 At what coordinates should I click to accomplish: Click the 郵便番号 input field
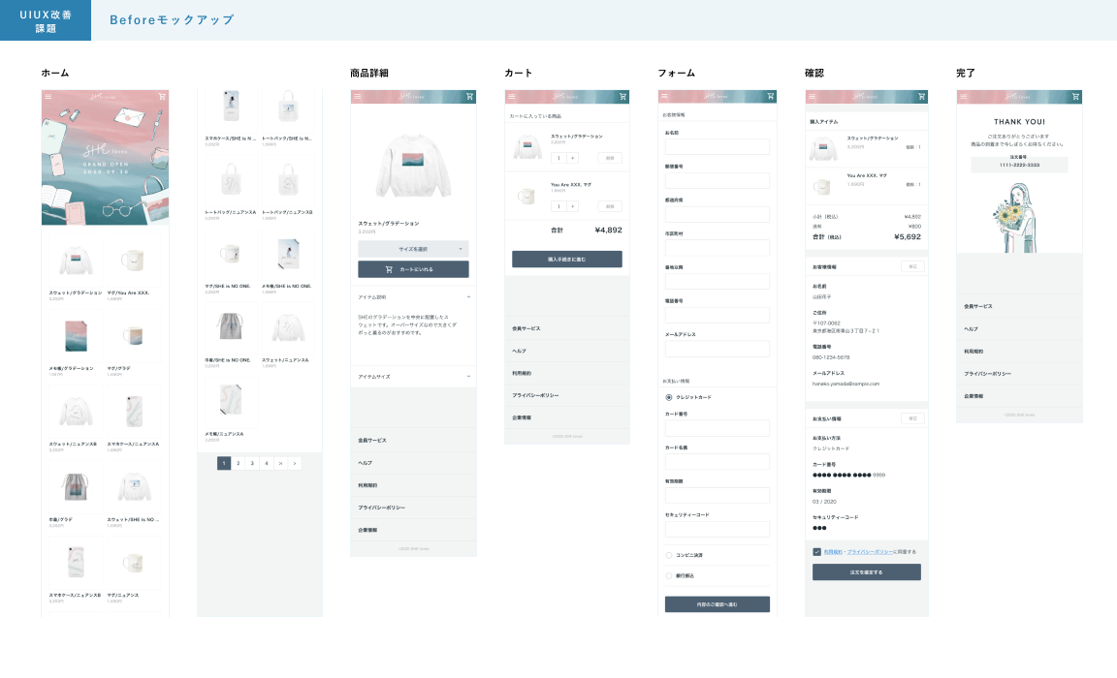(x=718, y=181)
